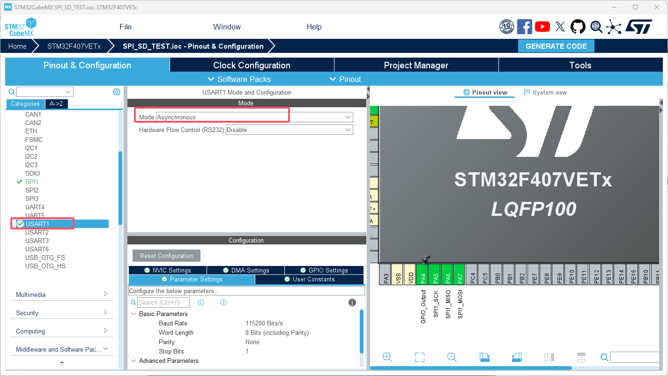Switch to the Clock Configuration tab
The height and width of the screenshot is (376, 668).
pyautogui.click(x=252, y=65)
